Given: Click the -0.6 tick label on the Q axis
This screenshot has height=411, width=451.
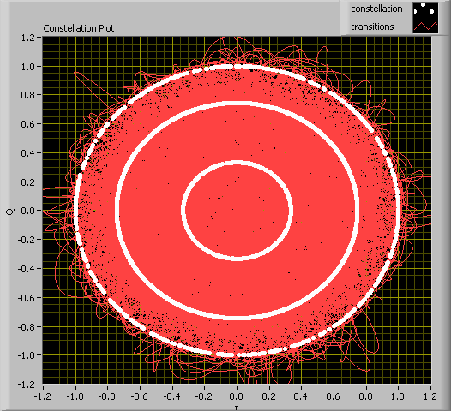Looking at the screenshot, I should (x=26, y=298).
